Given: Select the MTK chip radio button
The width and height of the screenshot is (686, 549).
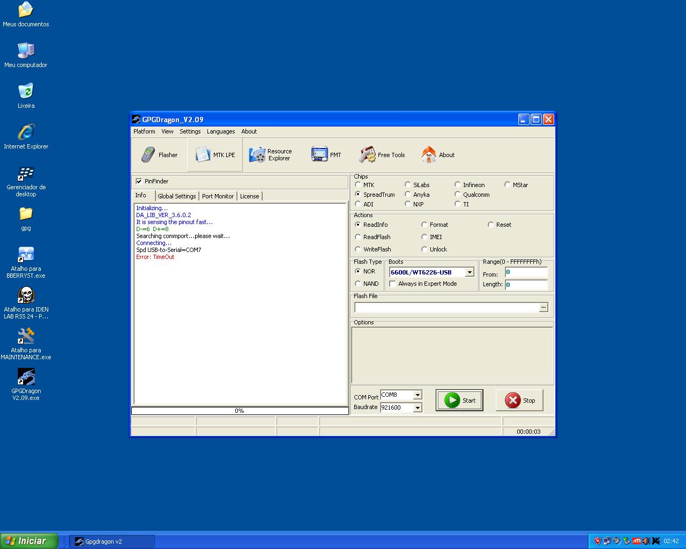Looking at the screenshot, I should (x=358, y=185).
